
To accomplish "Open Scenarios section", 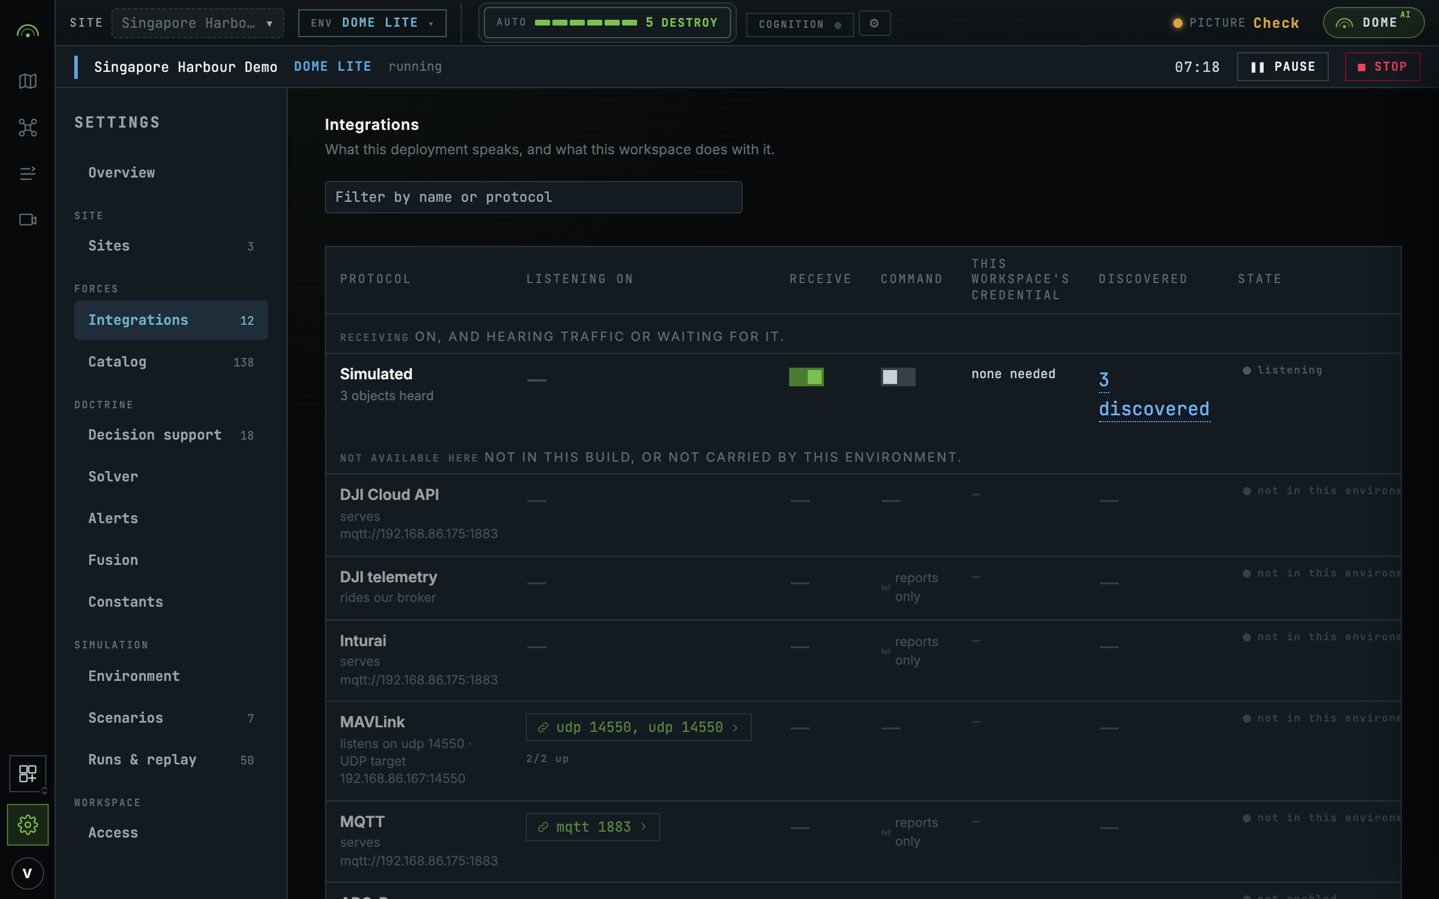I will coord(171,717).
